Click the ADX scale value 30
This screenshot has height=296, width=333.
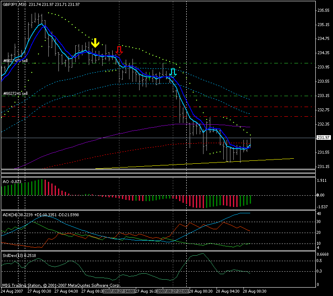click(319, 222)
